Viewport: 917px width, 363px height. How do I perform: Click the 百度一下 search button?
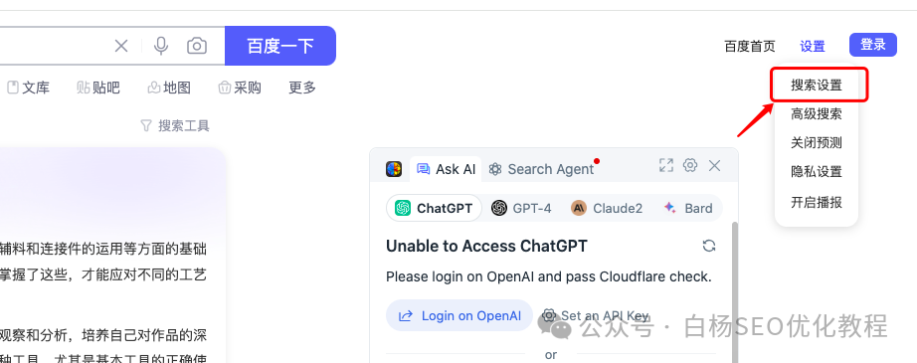[x=280, y=46]
